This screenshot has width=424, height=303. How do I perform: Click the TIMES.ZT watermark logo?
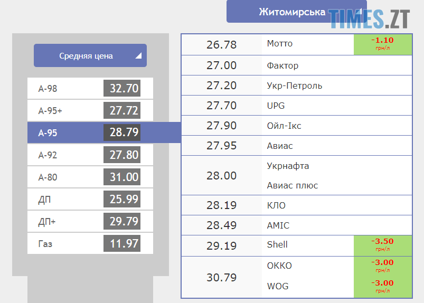coord(370,18)
